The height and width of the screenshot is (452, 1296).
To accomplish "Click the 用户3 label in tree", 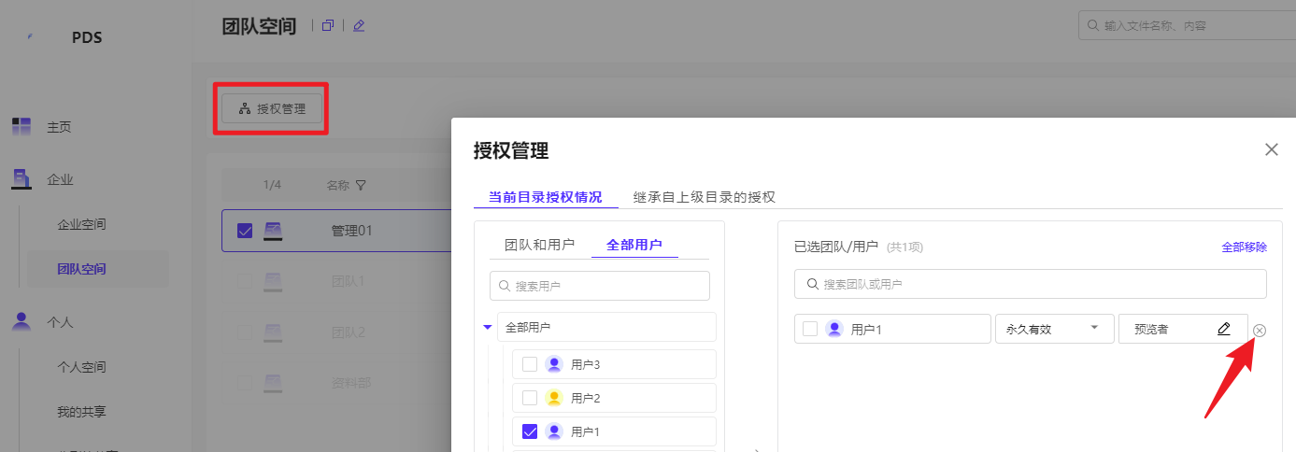I will pyautogui.click(x=585, y=364).
